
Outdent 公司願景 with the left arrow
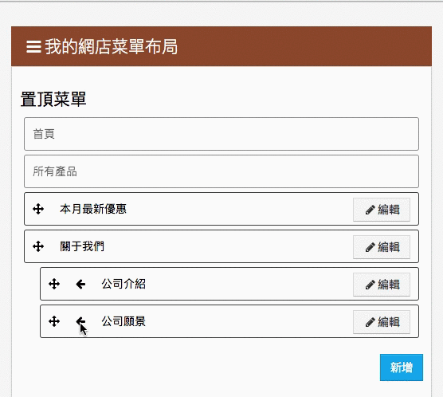pos(80,321)
